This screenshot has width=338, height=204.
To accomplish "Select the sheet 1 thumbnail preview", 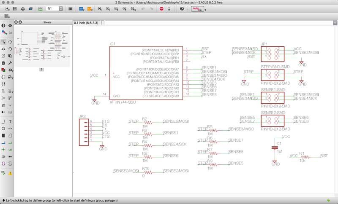I will coord(42,46).
